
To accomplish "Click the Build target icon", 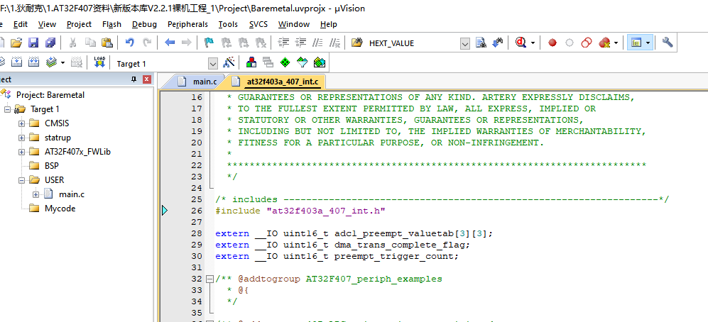I will click(16, 62).
